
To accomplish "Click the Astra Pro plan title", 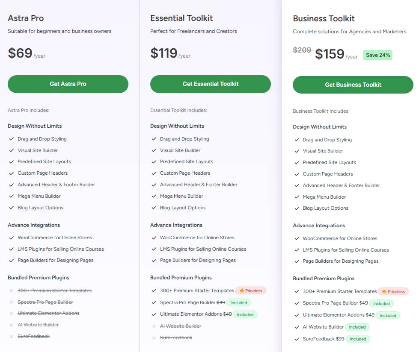I will [26, 18].
